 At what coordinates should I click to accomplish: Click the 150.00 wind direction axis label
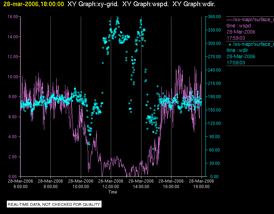[x=214, y=110]
